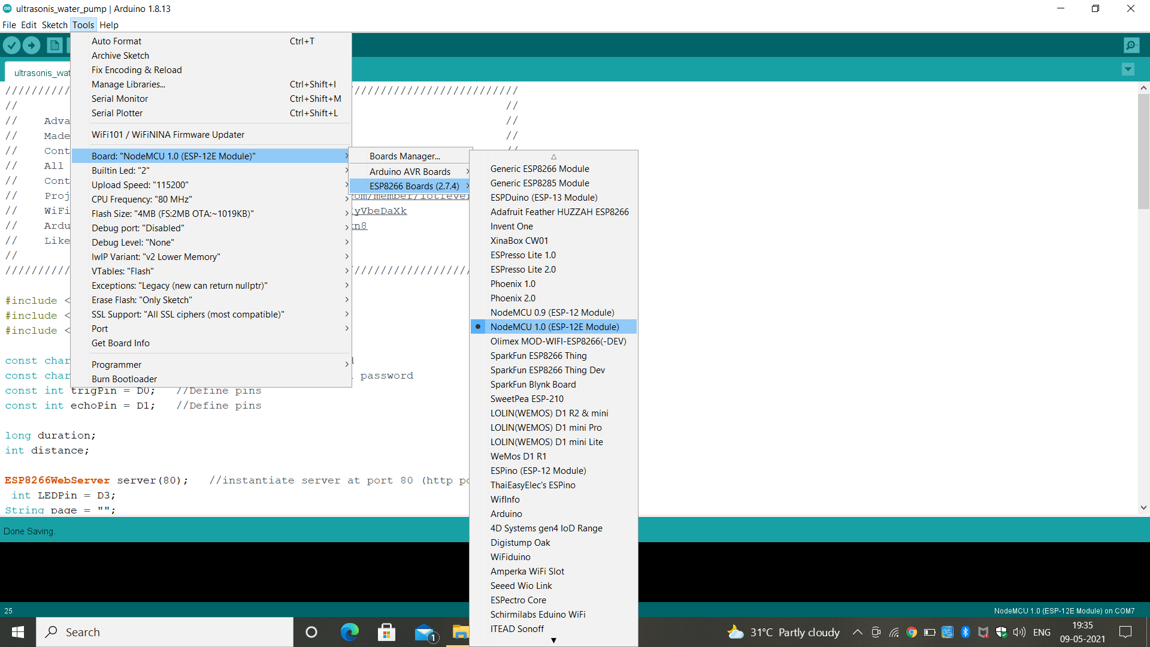Open File Explorer on taskbar
This screenshot has height=647, width=1150.
[460, 632]
